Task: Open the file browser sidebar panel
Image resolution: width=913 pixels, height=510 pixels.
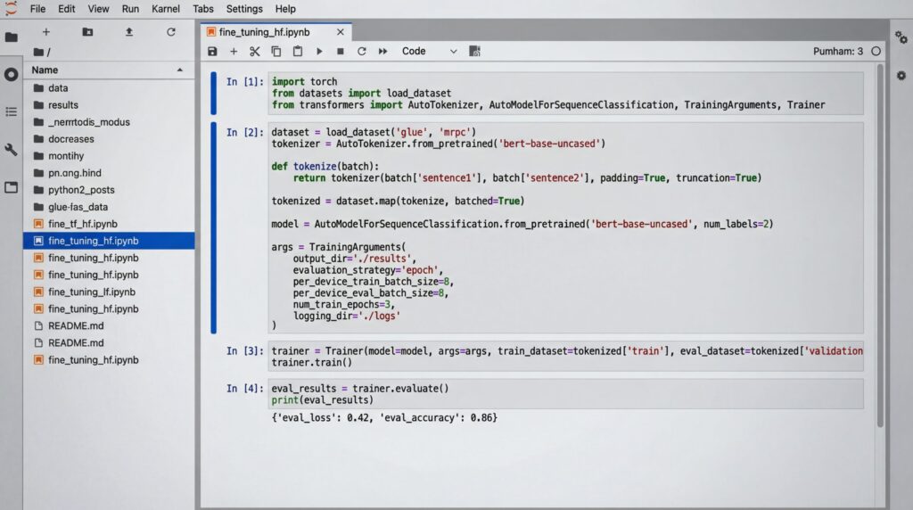Action: tap(11, 37)
